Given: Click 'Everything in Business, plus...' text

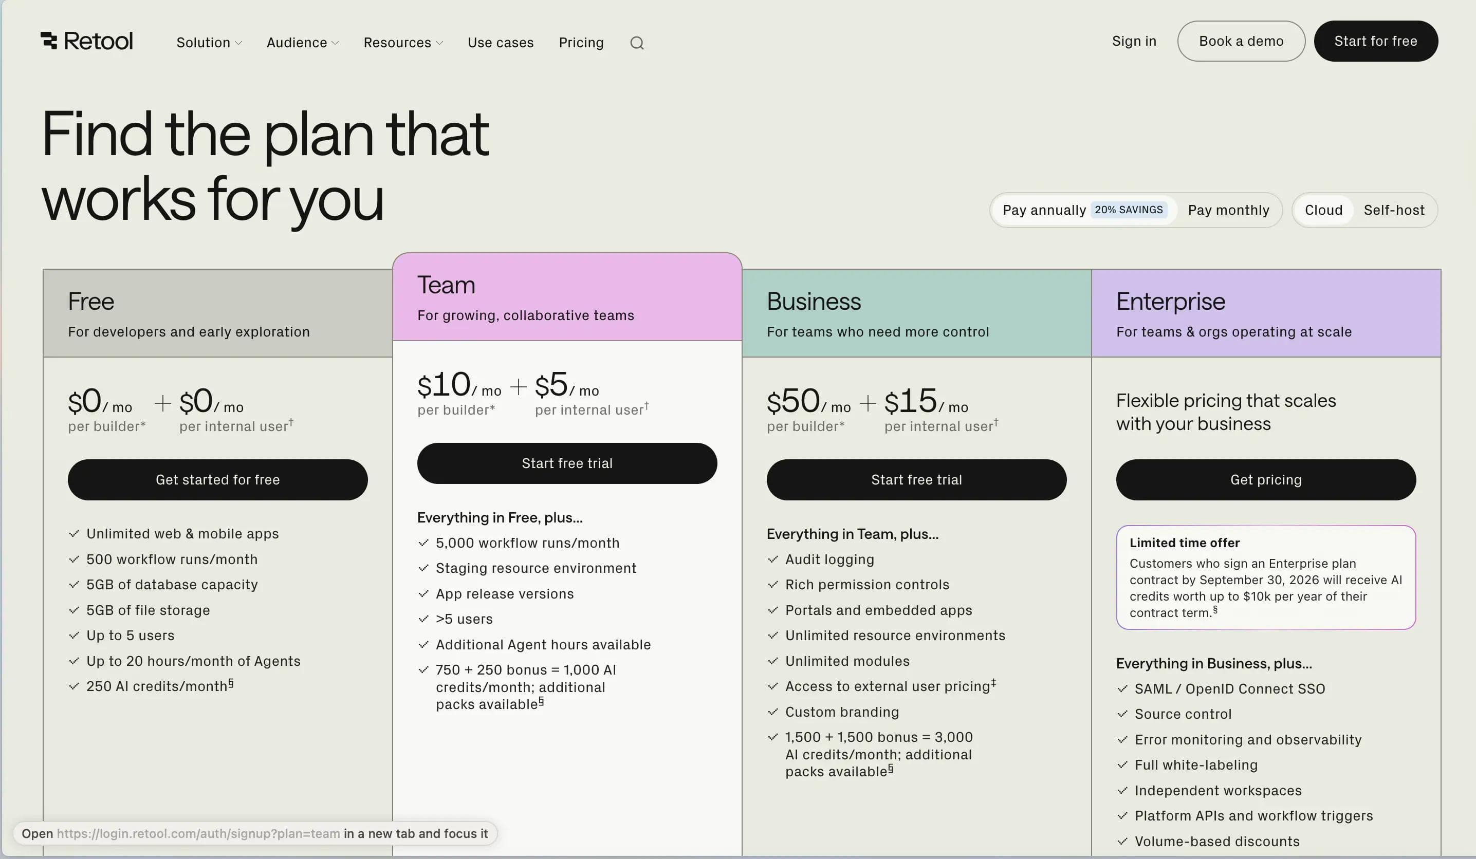Looking at the screenshot, I should (x=1213, y=663).
